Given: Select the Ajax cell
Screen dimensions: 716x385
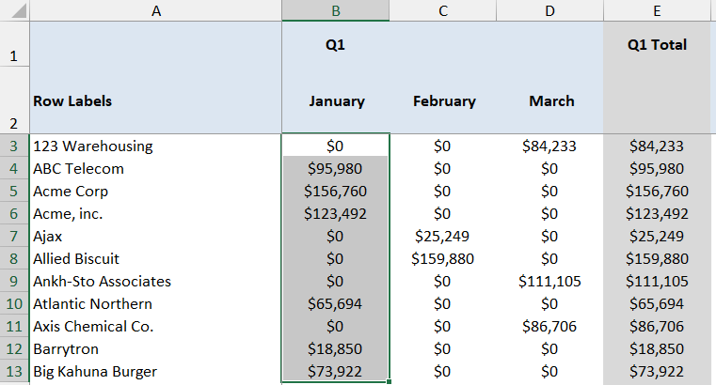Looking at the screenshot, I should click(x=155, y=236).
